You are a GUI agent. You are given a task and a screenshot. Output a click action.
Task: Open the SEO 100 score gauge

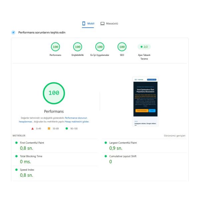pos(122,47)
